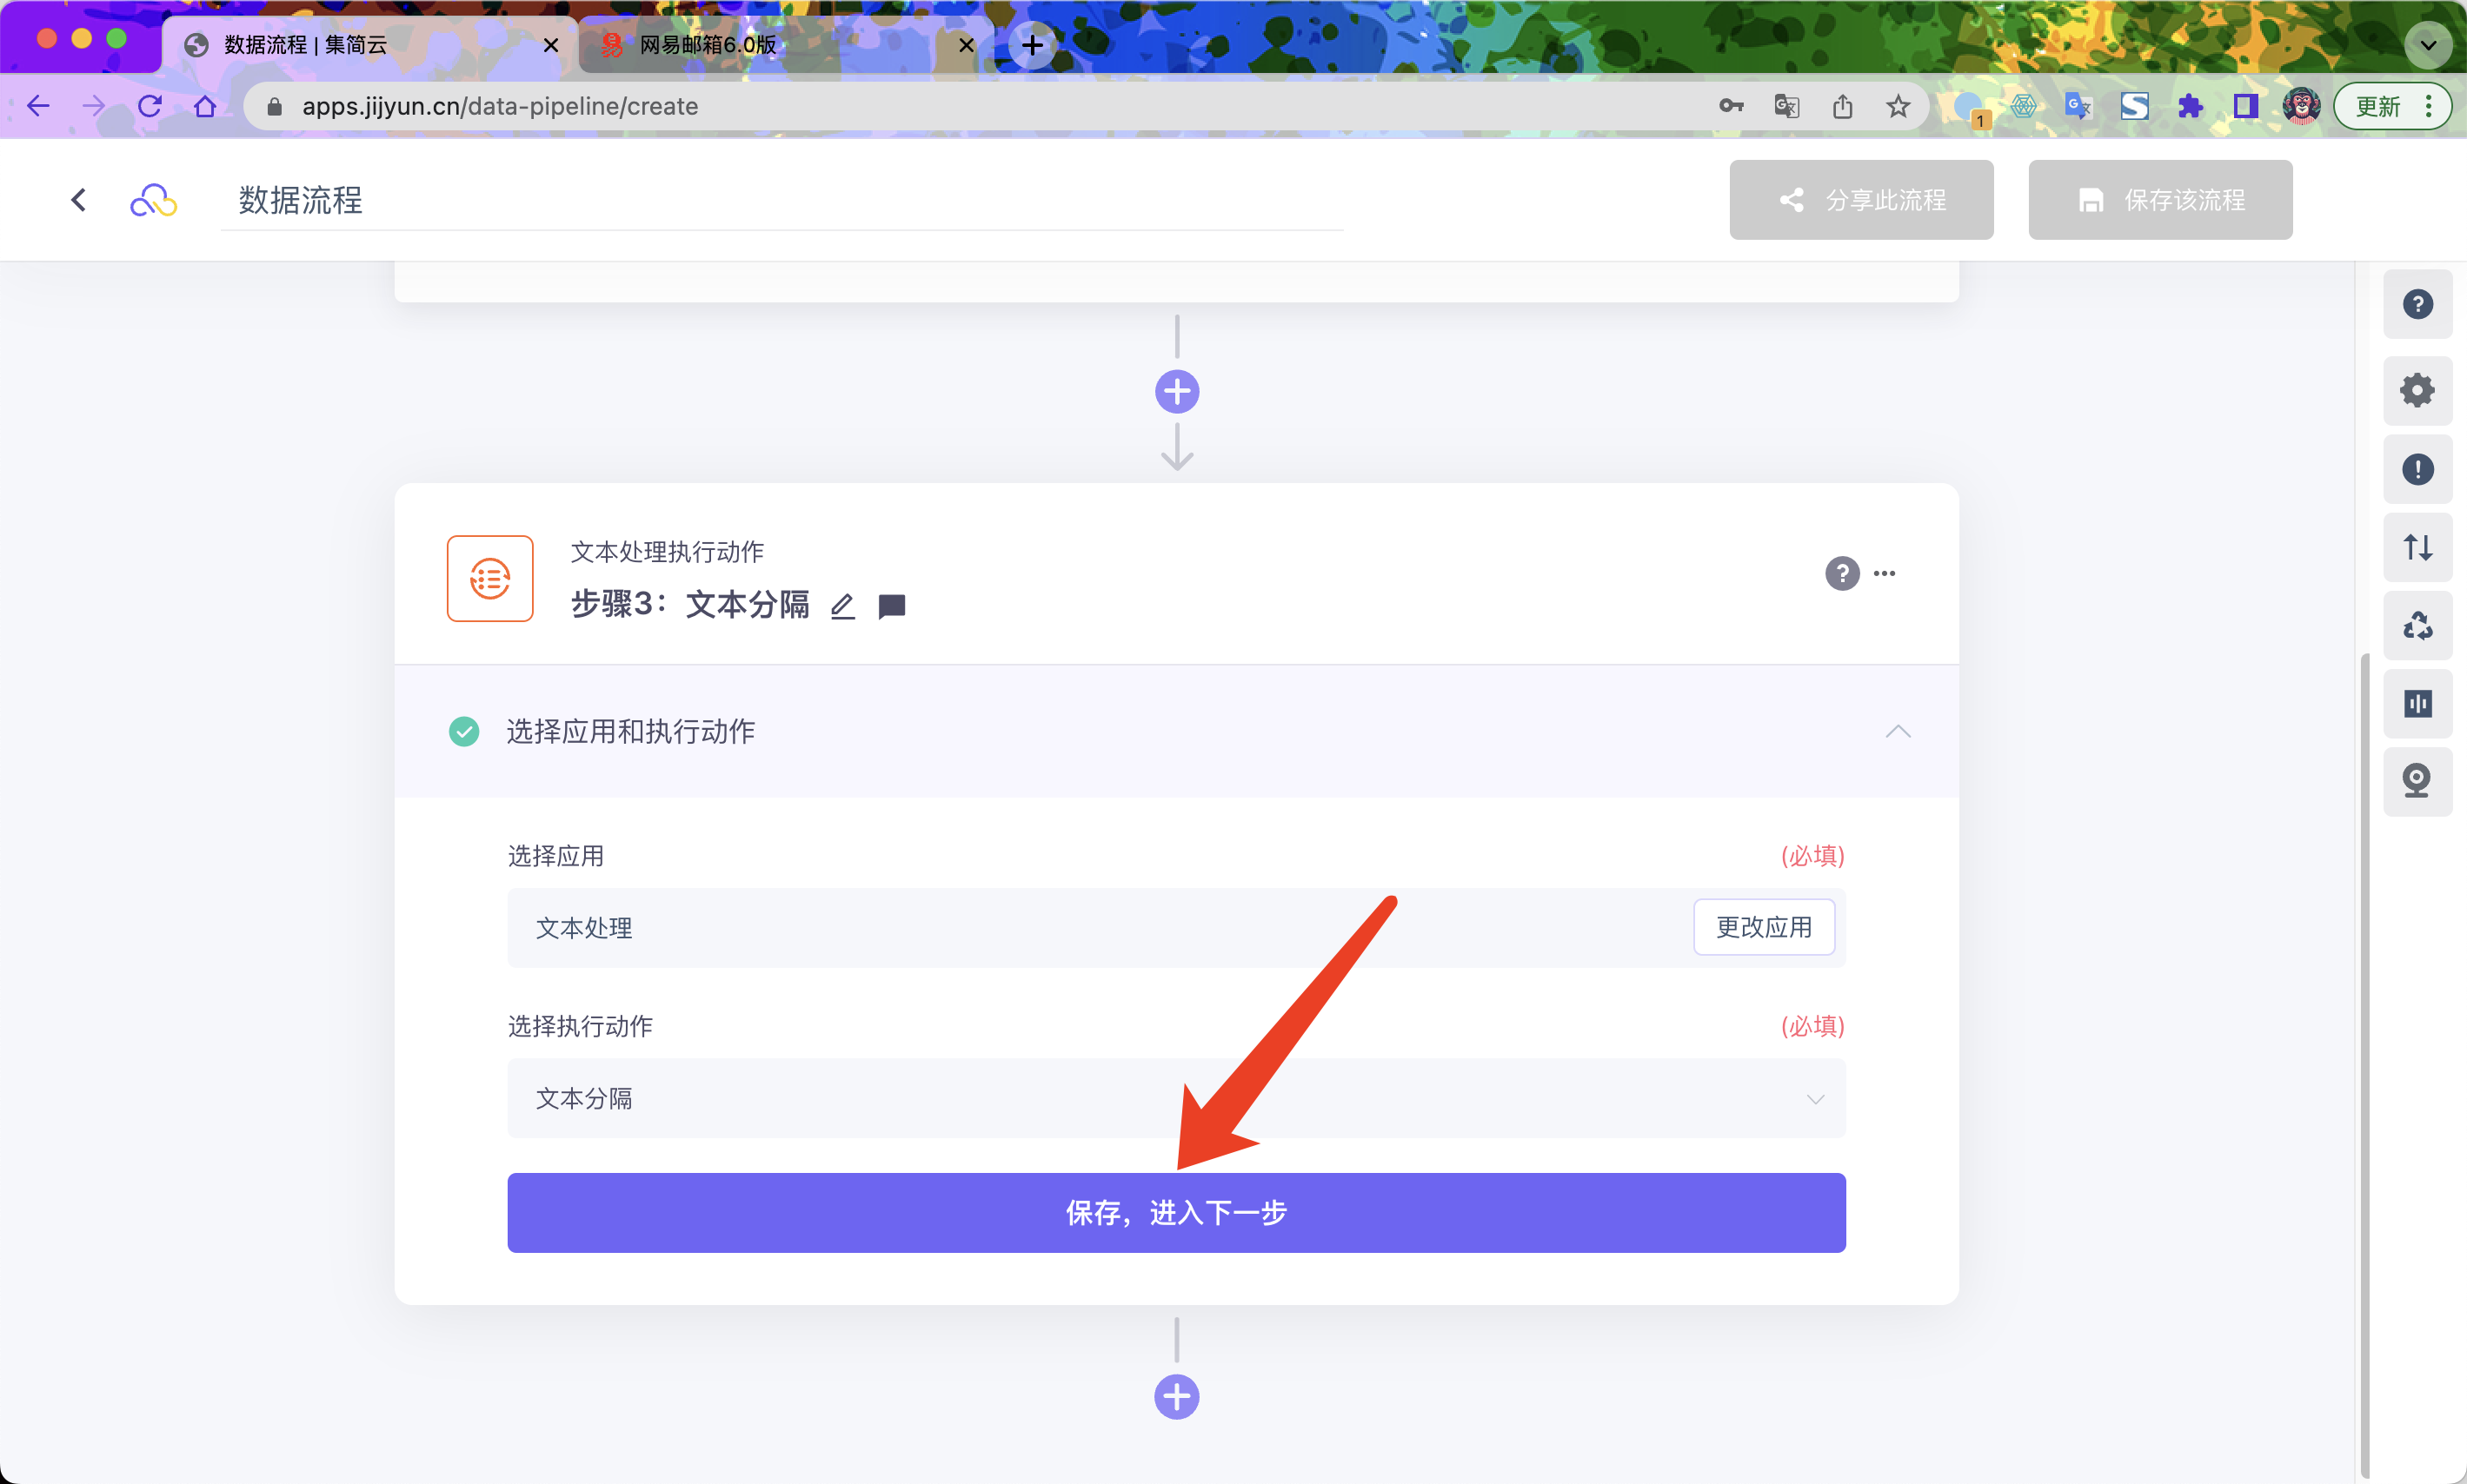Click browser tab list chevron at top right
The height and width of the screenshot is (1484, 2467).
2427,45
